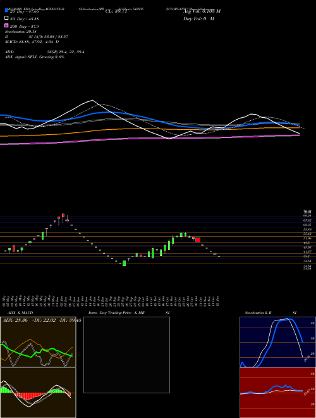Click the MACD values line
Screen dimensions: 316x418
click(x=32, y=42)
